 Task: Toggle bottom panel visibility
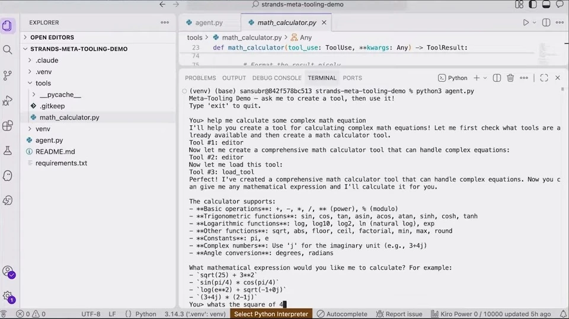point(546,4)
